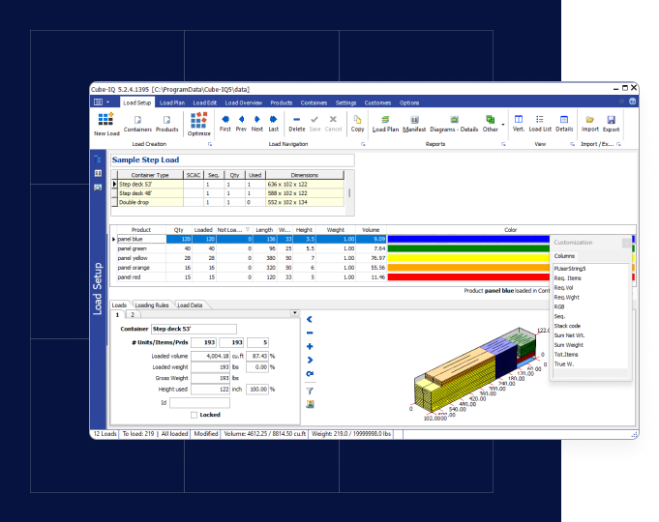Select Stack code in Customization list
The image size is (659, 522).
click(567, 326)
